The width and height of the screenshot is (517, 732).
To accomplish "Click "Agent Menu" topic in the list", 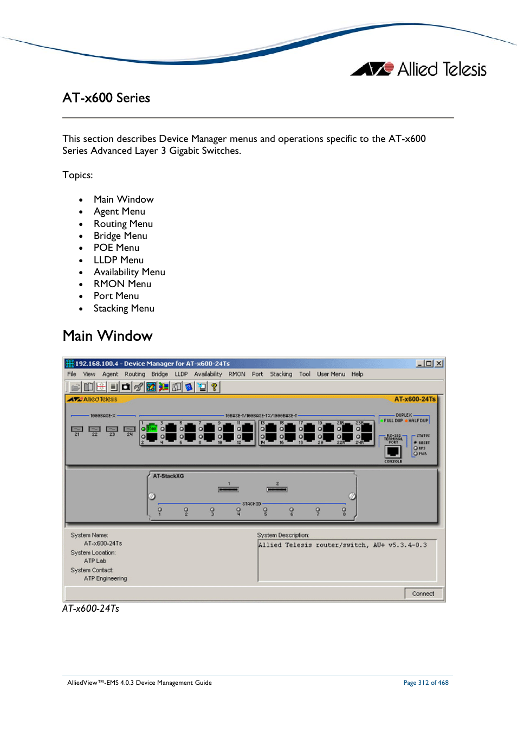I will coord(119,211).
